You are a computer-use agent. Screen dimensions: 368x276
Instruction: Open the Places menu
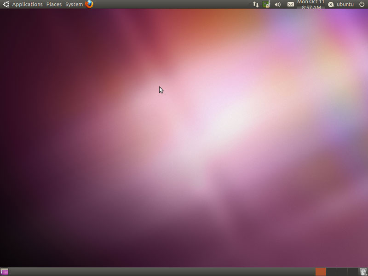[54, 4]
